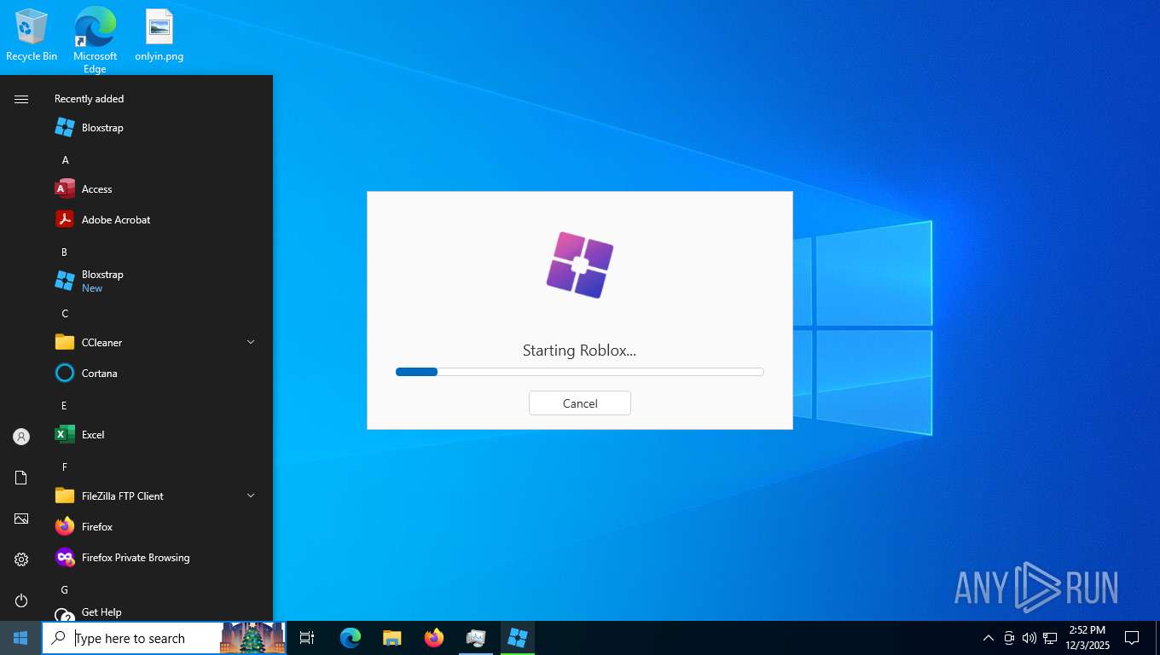The image size is (1160, 655).
Task: Focus the taskbar search box
Action: tap(164, 638)
